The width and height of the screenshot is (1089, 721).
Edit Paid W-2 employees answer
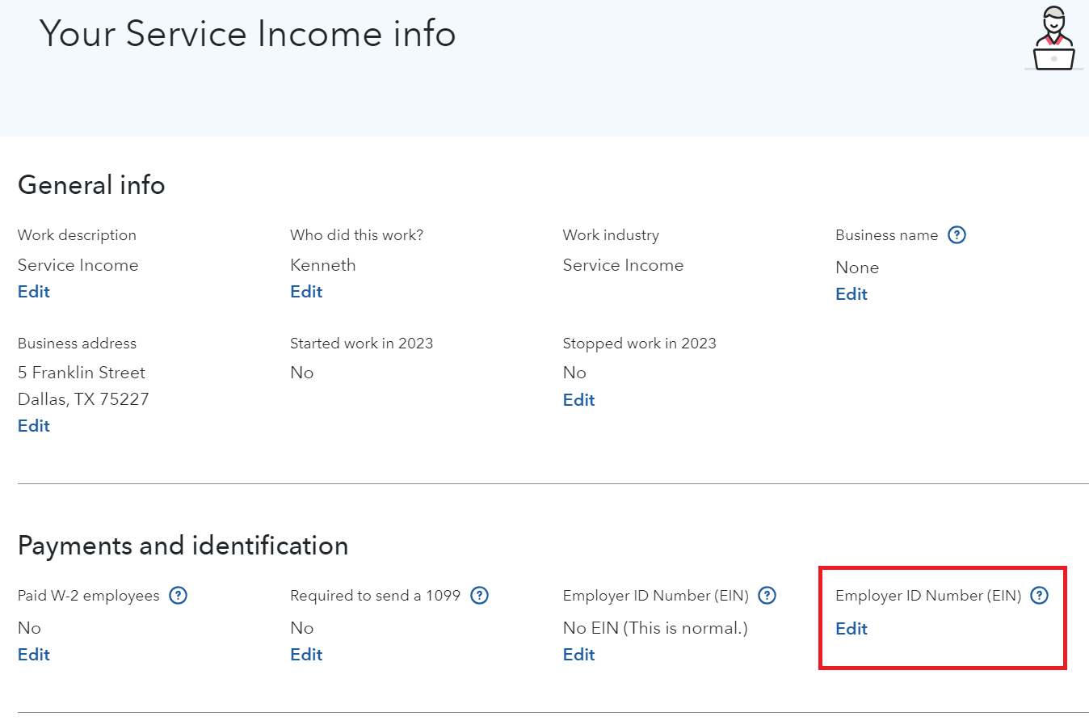[34, 655]
